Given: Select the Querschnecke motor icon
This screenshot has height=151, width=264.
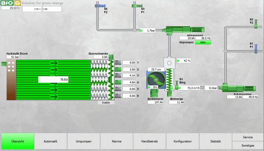Looking at the screenshot, I should 111,57.
